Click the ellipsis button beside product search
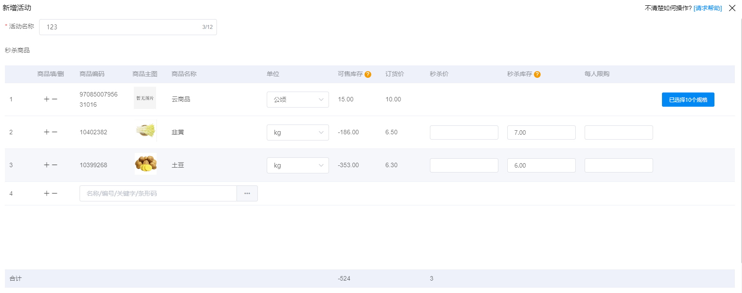The width and height of the screenshot is (742, 293). [x=247, y=193]
